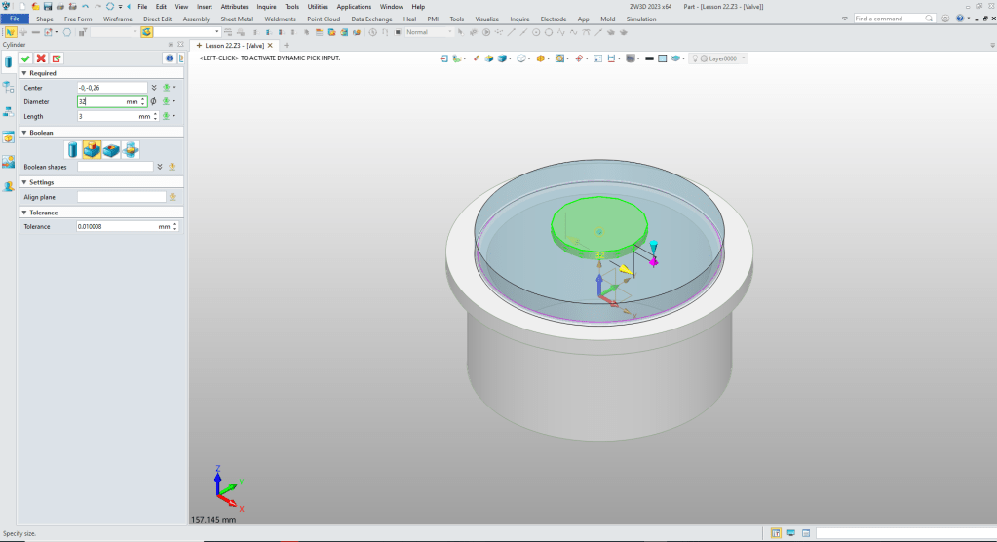Switch to the Wireframe ribbon tab
Screen dimensions: 997x542
(118, 19)
